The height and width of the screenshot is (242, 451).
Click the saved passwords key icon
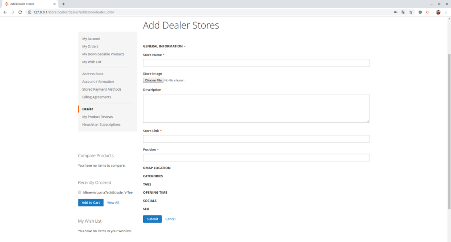[396, 12]
